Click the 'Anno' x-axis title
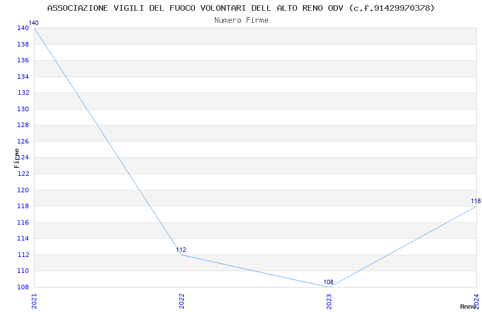 point(468,306)
